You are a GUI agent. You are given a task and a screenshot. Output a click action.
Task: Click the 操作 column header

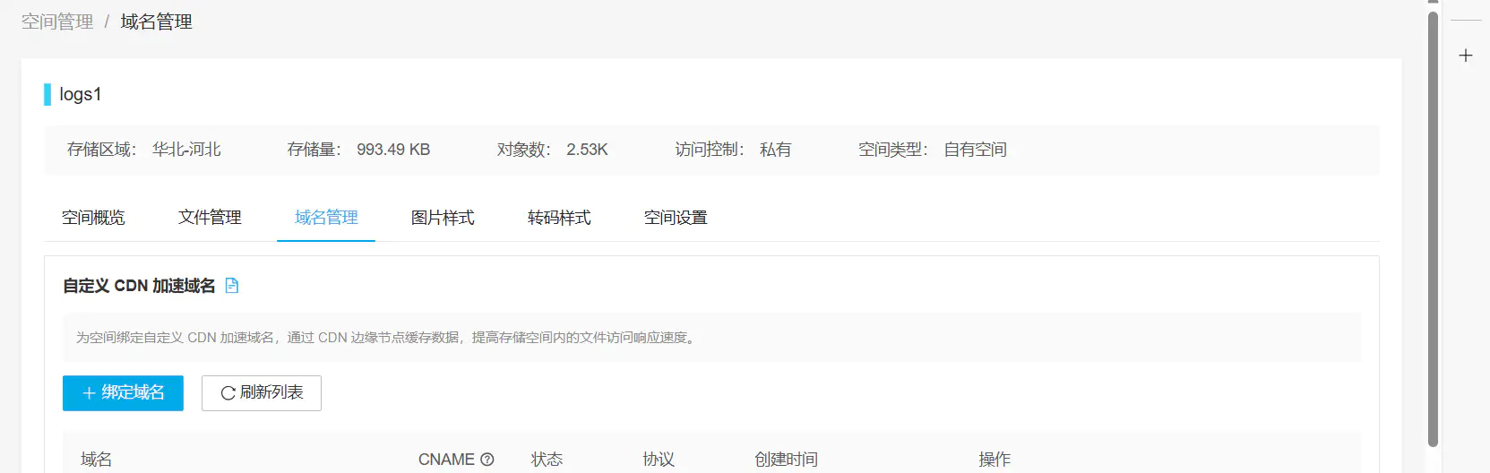(x=995, y=460)
